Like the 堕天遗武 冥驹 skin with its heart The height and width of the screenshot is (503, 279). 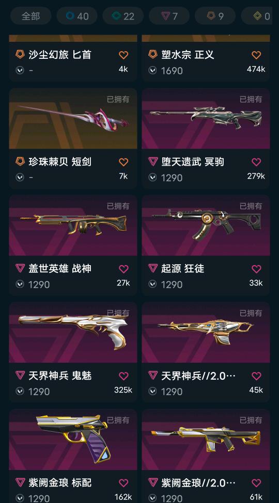coord(256,162)
